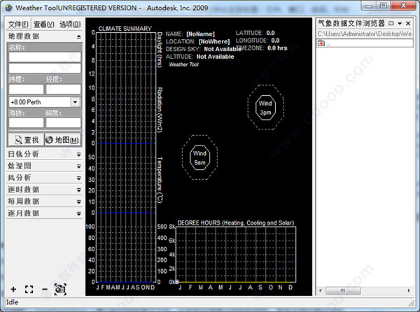The width and height of the screenshot is (420, 312).
Task: Click the horizontal scrollbar thumb in browser
Action: tap(343, 290)
